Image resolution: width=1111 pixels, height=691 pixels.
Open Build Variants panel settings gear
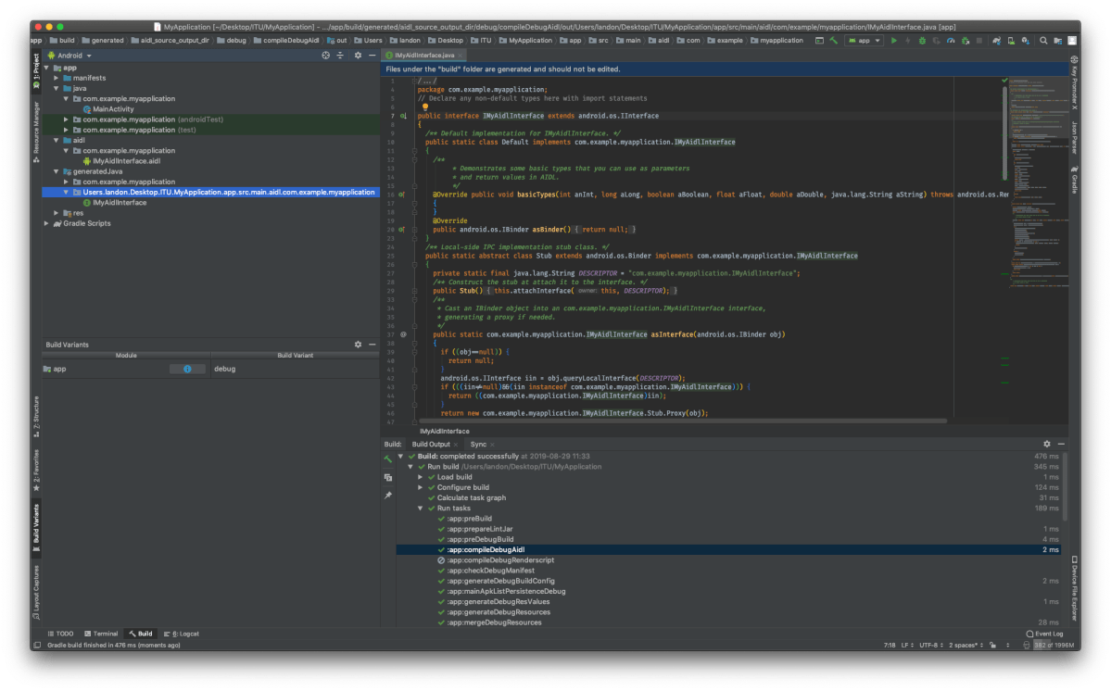click(358, 344)
